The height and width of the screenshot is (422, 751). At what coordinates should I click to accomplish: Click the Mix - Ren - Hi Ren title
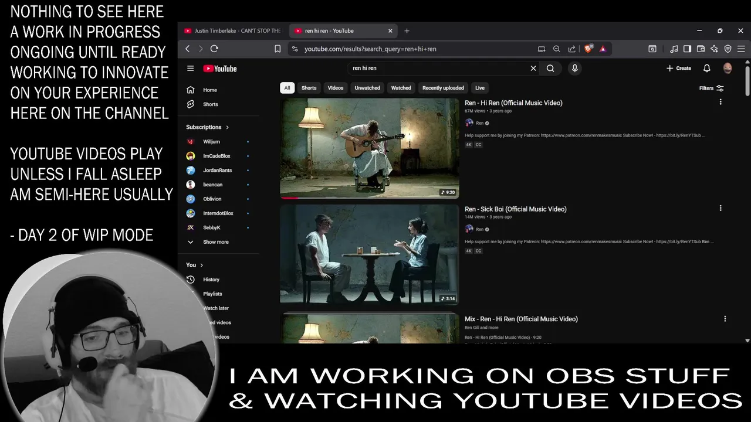point(521,319)
